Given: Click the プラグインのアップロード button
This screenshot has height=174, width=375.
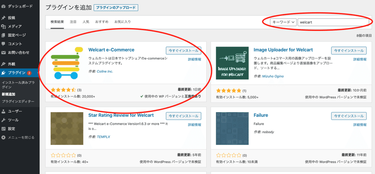Looking at the screenshot, I should click(116, 8).
